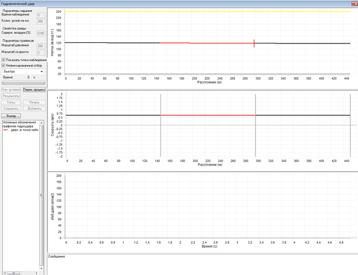Viewport: 358px width, 275px height.
Task: Toggle 'Нефиксированный отбор' checkbox
Action: (4, 66)
